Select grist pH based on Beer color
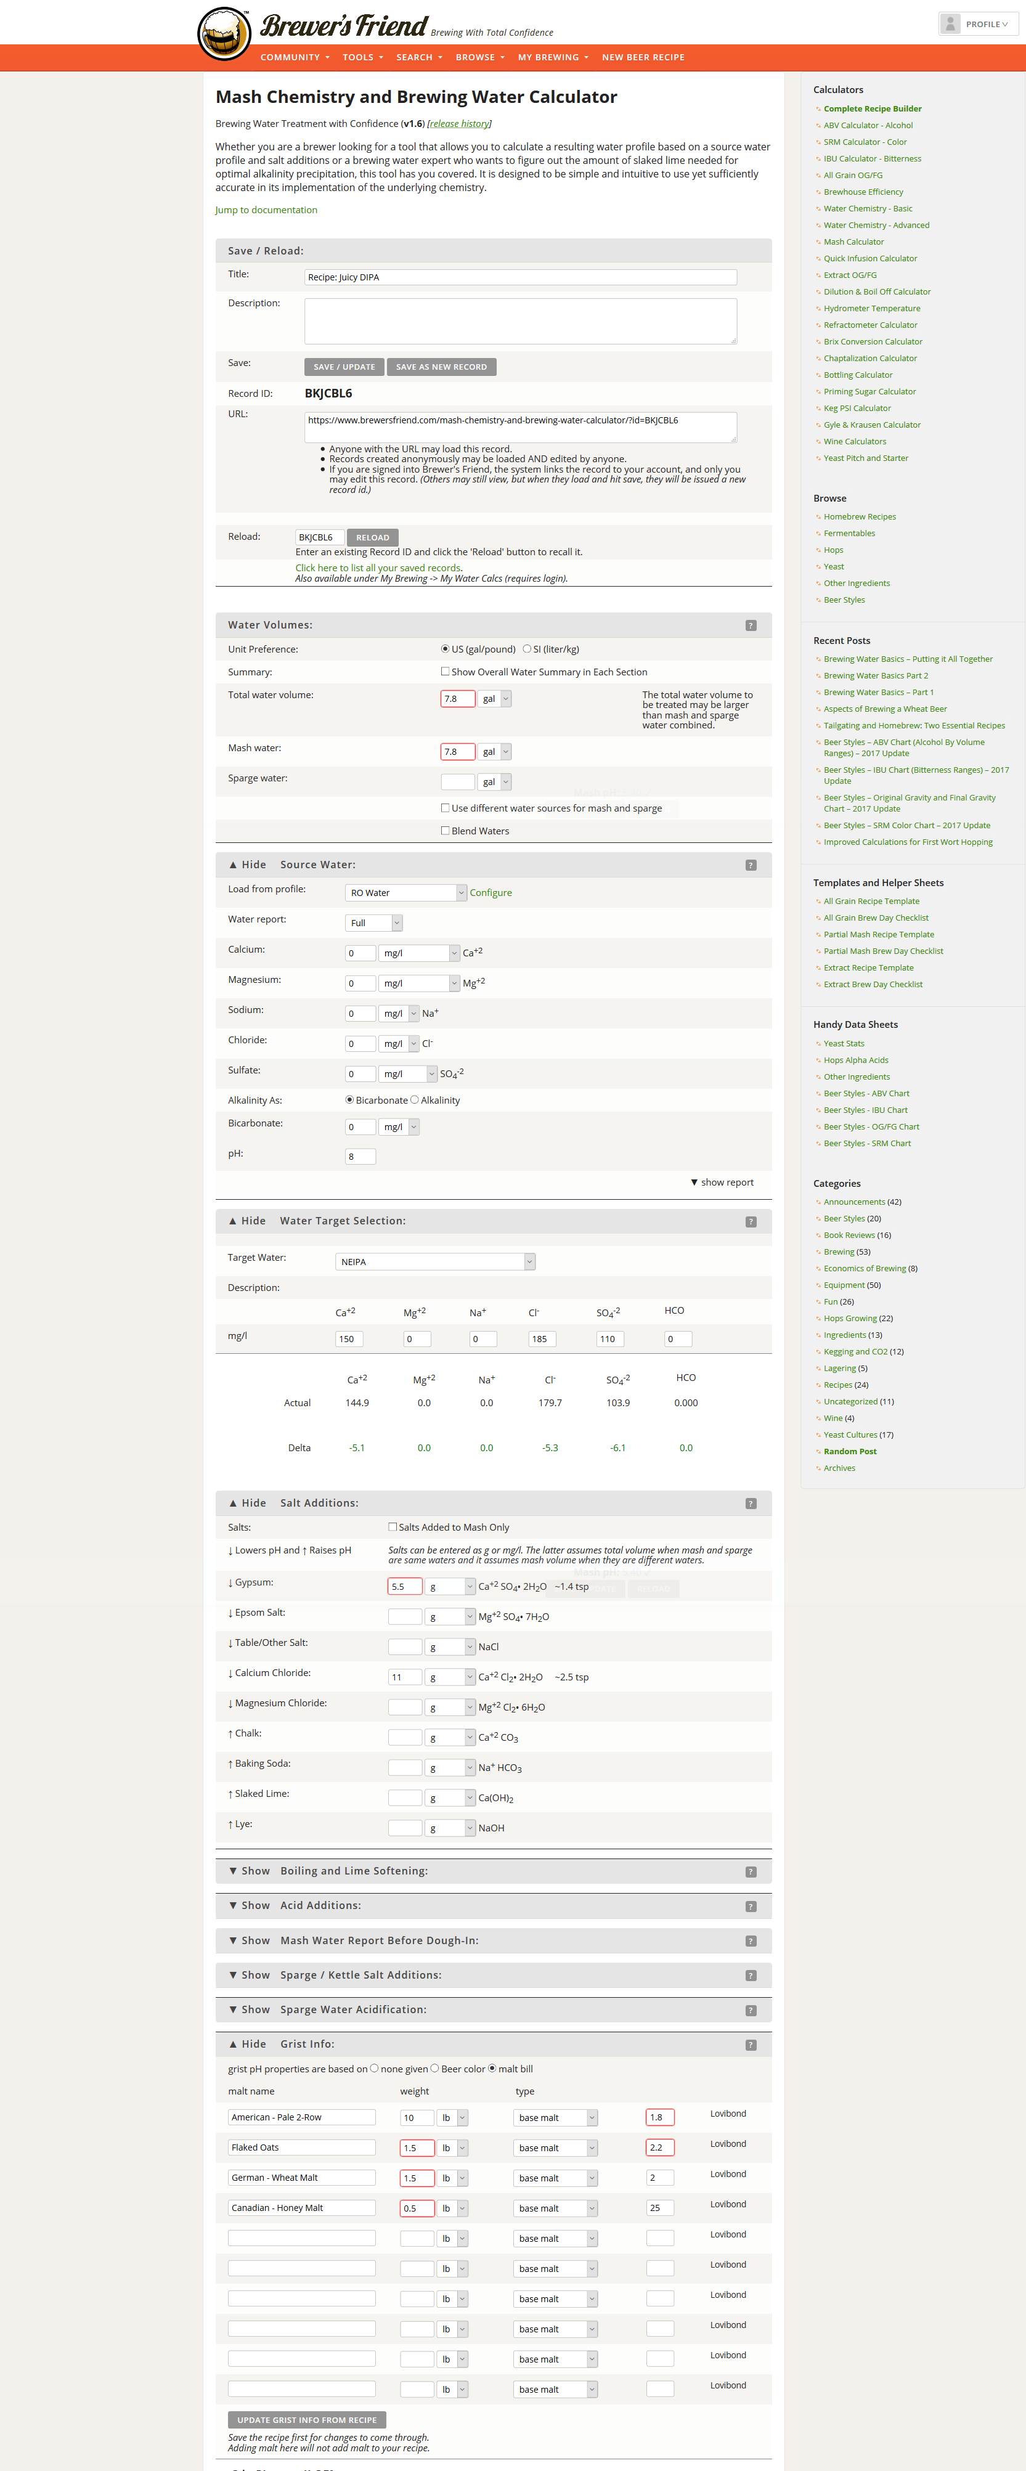Viewport: 1026px width, 2471px height. pos(434,2068)
